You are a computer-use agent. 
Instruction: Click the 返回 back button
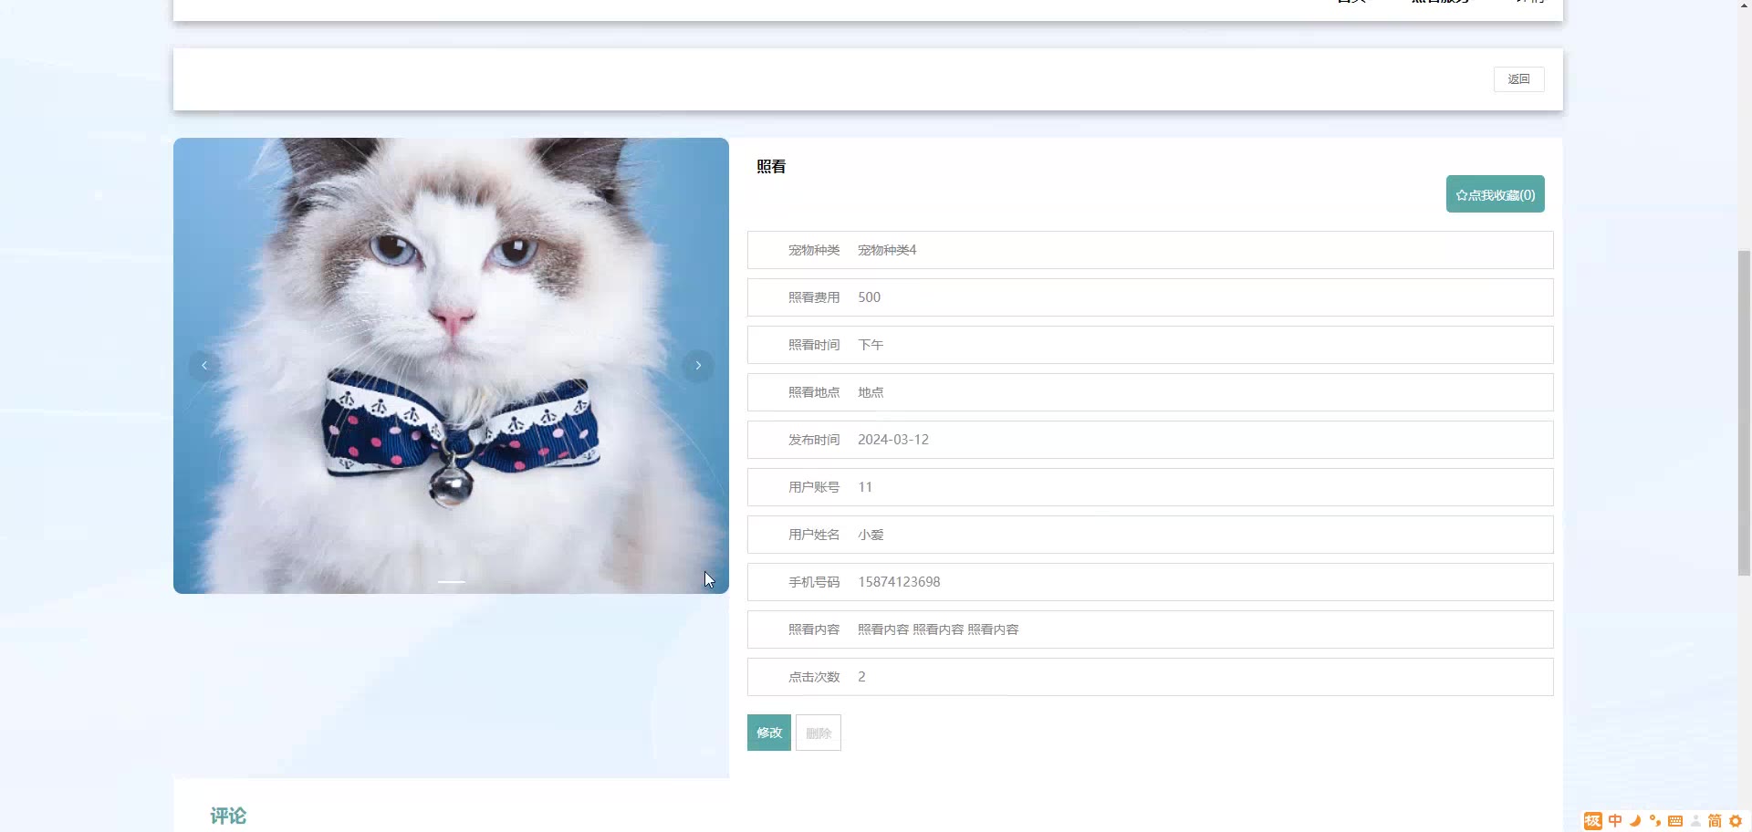coord(1518,79)
